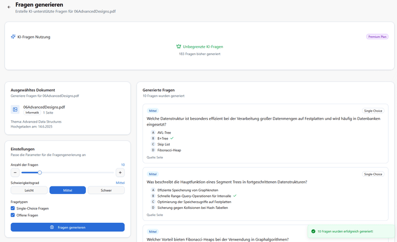Click the 06AdvancedDesigns.pdf file icon

tap(15, 110)
